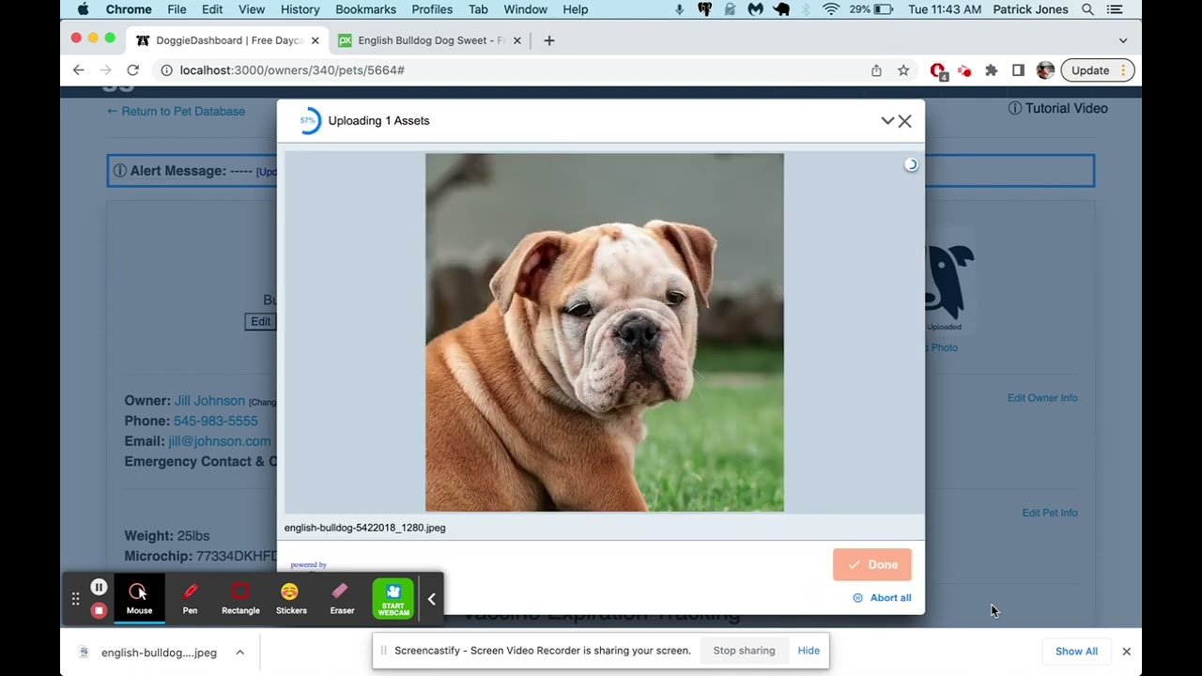Screen dimensions: 1202x676
Task: Start the webcam from recorder toolbar
Action: tap(393, 598)
